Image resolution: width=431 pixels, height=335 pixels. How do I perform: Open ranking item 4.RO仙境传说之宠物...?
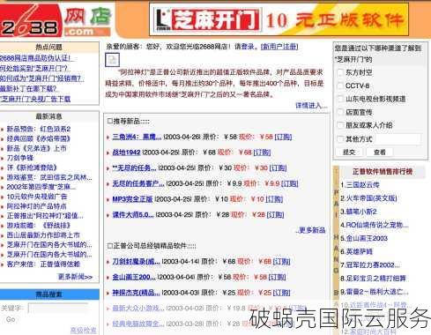point(375,225)
